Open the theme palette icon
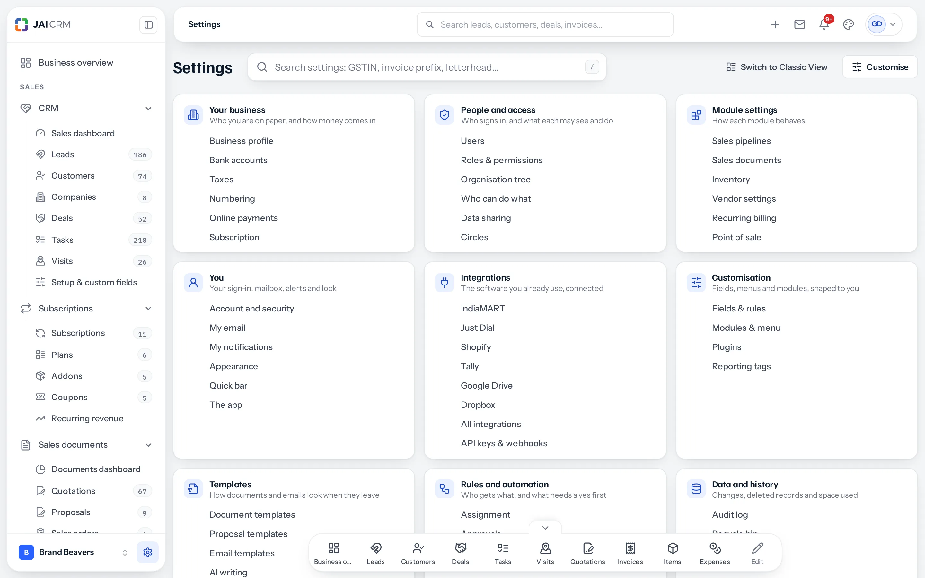 pyautogui.click(x=849, y=24)
